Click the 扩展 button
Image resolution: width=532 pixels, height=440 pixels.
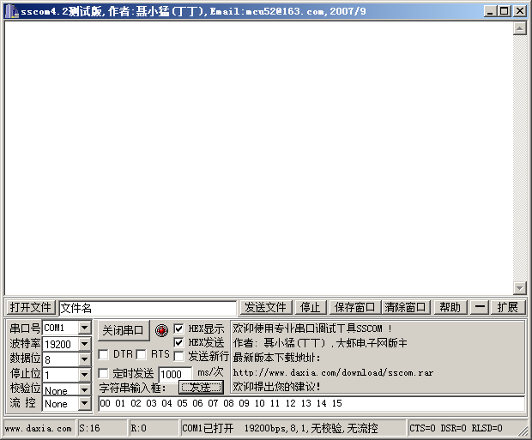pos(508,307)
